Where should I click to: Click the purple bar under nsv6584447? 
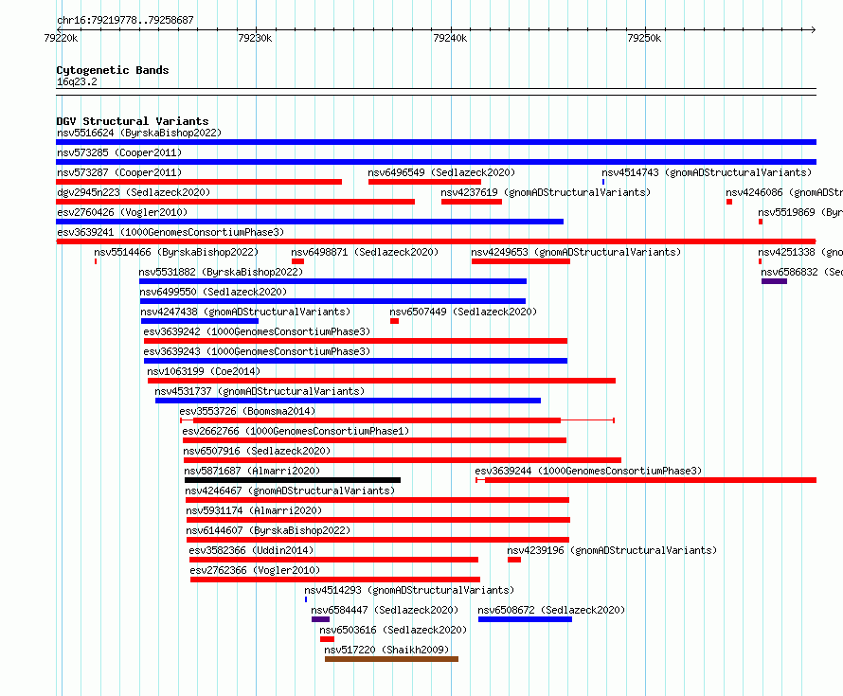coord(320,619)
